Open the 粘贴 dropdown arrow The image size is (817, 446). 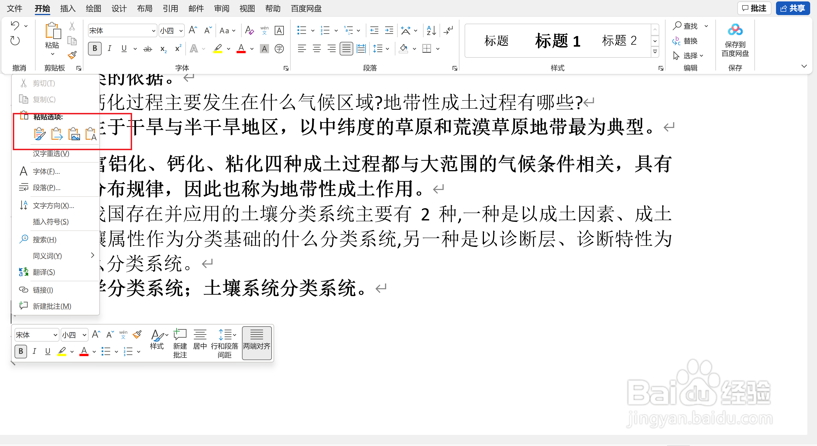coord(52,55)
